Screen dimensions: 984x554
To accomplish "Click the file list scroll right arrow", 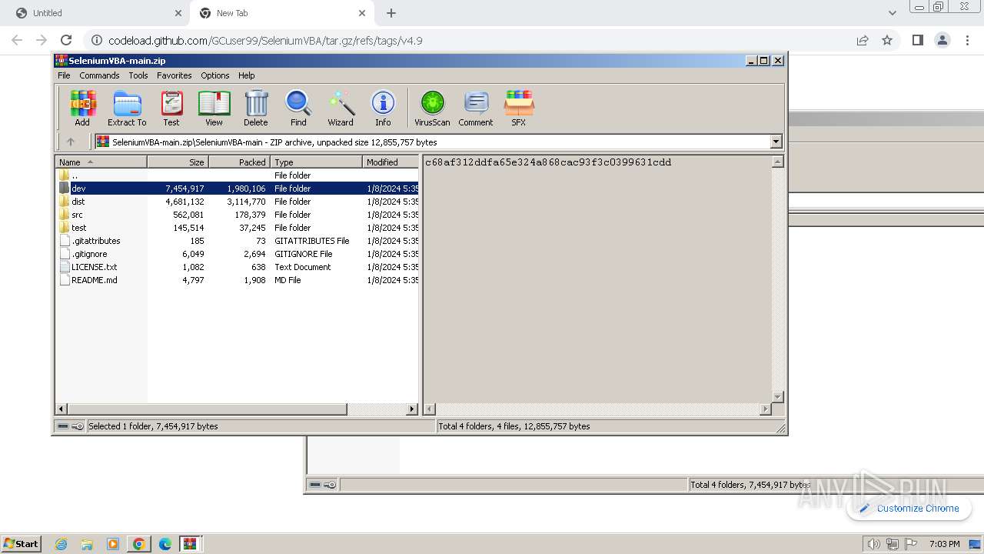I will click(x=412, y=409).
